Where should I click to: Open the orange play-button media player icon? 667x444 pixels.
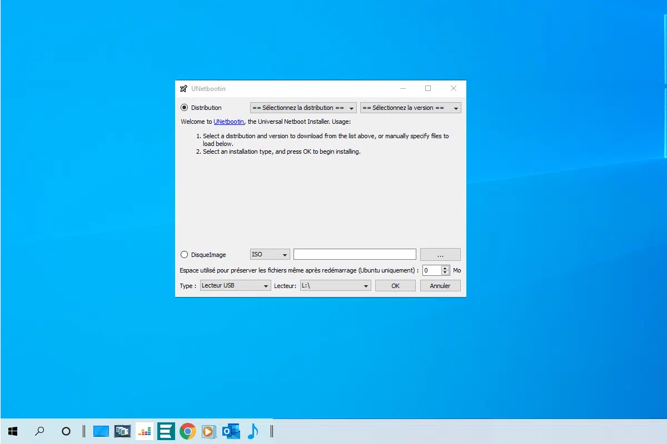click(209, 431)
